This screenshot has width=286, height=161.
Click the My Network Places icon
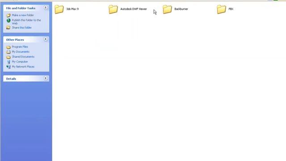click(8, 67)
